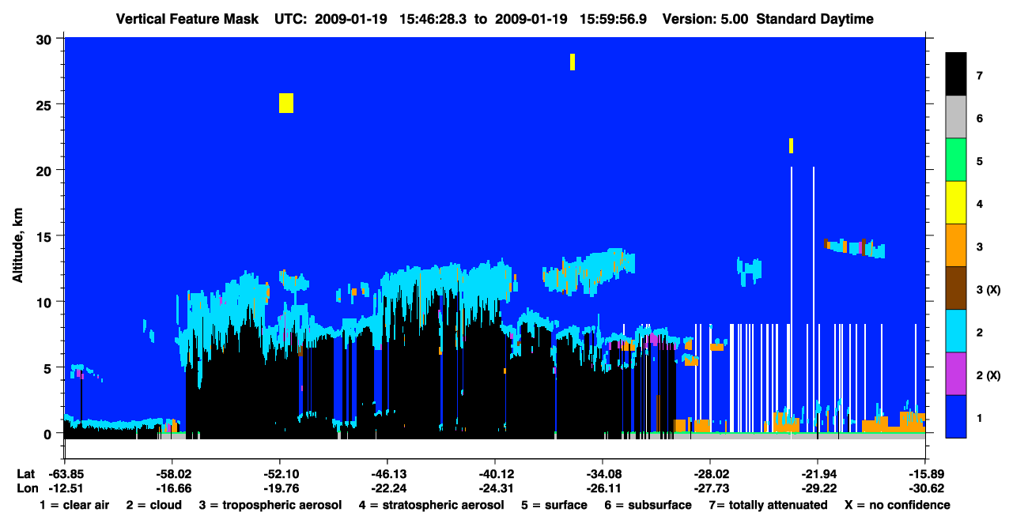Click the cyan colorbar segment labeled 2
The width and height of the screenshot is (1028, 527).
956,331
